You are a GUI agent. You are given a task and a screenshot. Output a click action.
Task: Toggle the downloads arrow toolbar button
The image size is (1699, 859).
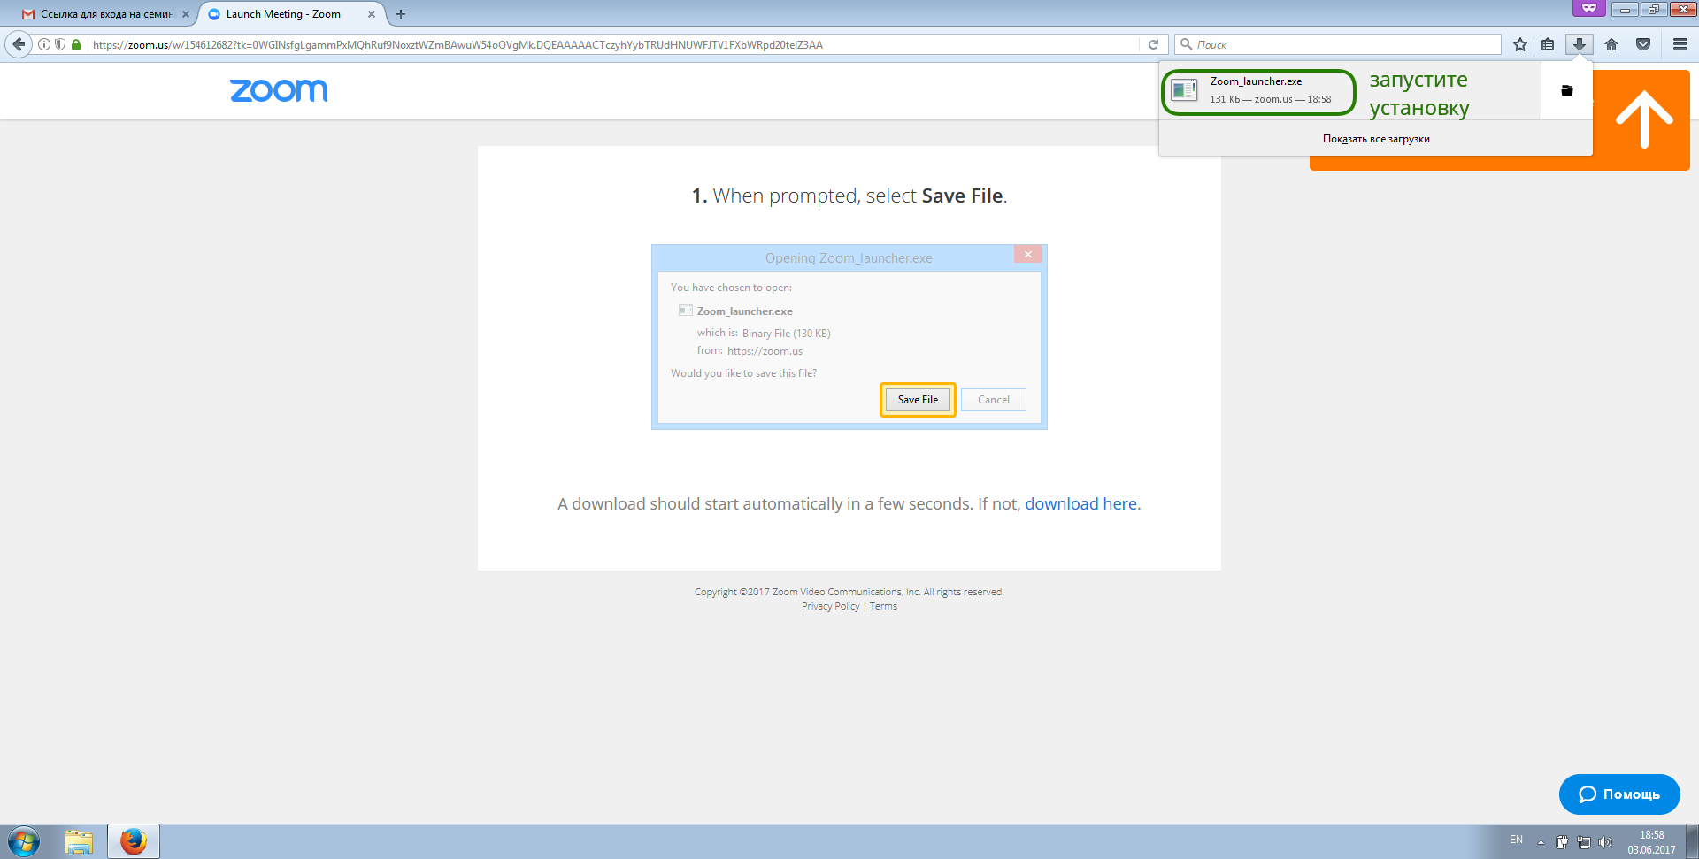(x=1580, y=44)
